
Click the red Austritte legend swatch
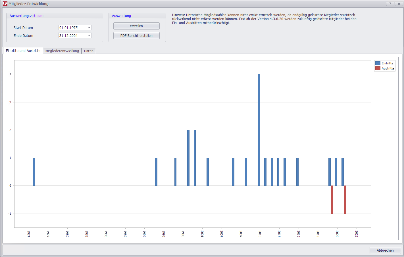(378, 68)
